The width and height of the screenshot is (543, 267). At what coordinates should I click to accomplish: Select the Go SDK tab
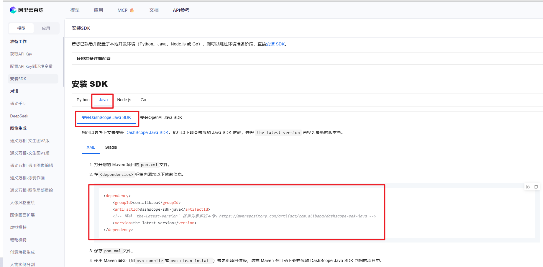point(143,100)
